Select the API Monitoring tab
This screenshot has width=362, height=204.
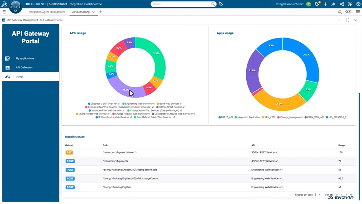click(x=81, y=12)
